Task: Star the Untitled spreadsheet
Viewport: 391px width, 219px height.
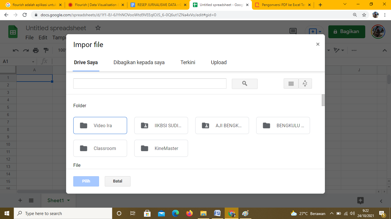Action: [x=98, y=28]
